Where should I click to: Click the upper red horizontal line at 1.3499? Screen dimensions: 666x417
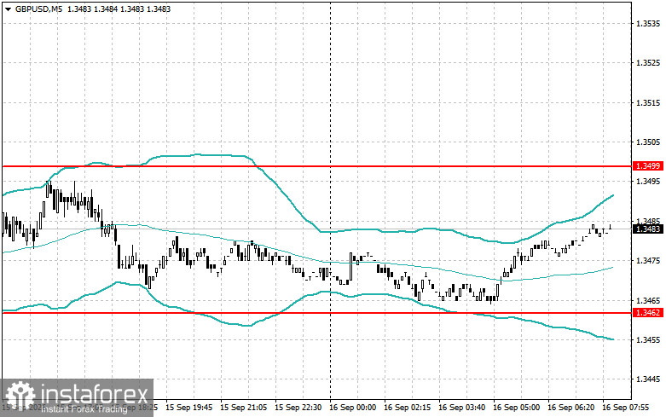point(317,166)
